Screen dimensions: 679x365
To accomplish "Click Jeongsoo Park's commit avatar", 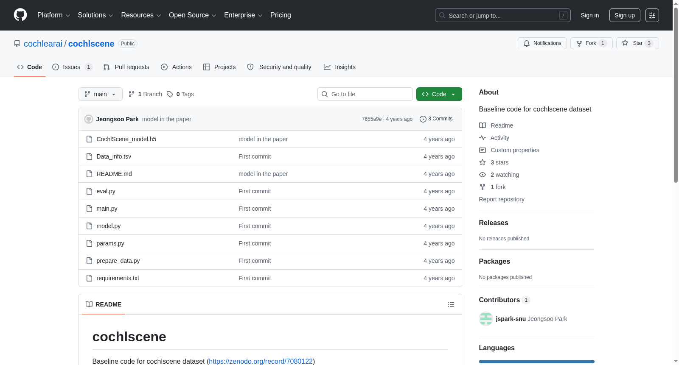I will [89, 119].
